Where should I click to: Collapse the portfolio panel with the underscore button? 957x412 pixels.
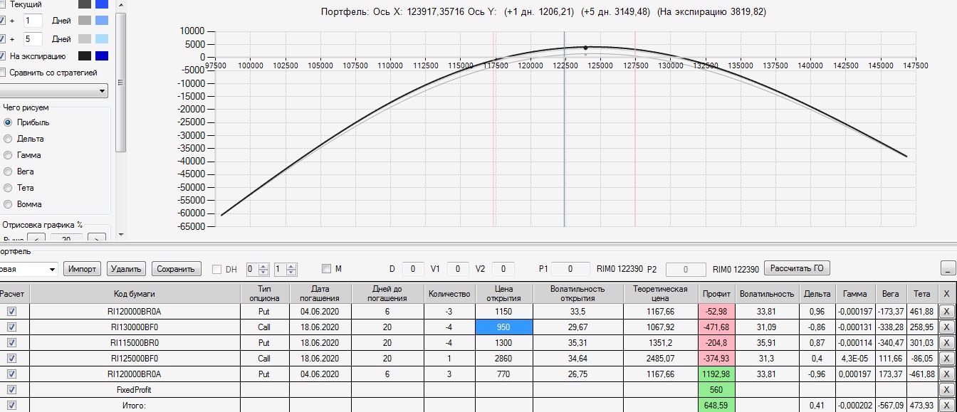(x=948, y=269)
